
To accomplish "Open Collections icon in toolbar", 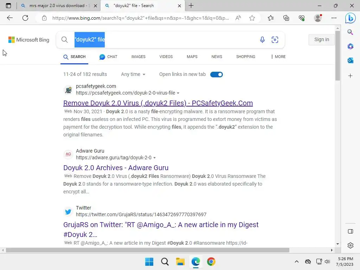I will click(286, 18).
